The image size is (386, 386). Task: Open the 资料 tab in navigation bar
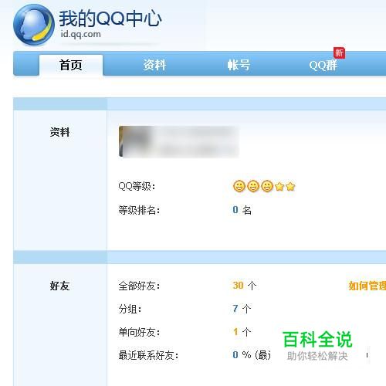(x=154, y=65)
